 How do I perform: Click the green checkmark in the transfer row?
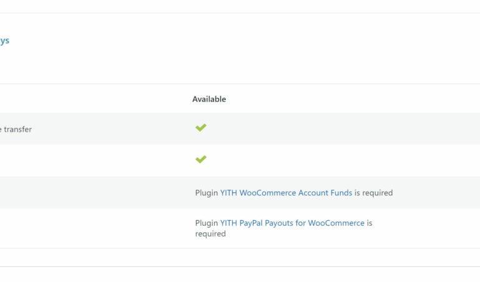tap(201, 127)
